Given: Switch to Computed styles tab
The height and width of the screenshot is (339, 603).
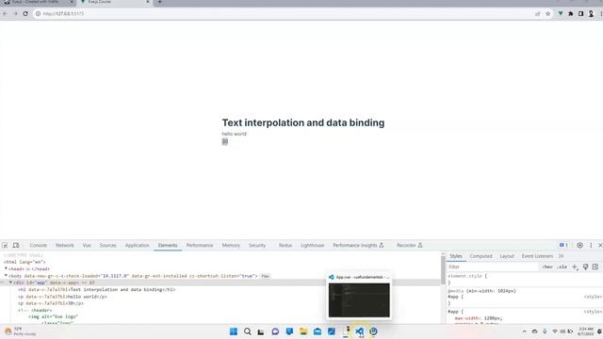Looking at the screenshot, I should click(481, 256).
